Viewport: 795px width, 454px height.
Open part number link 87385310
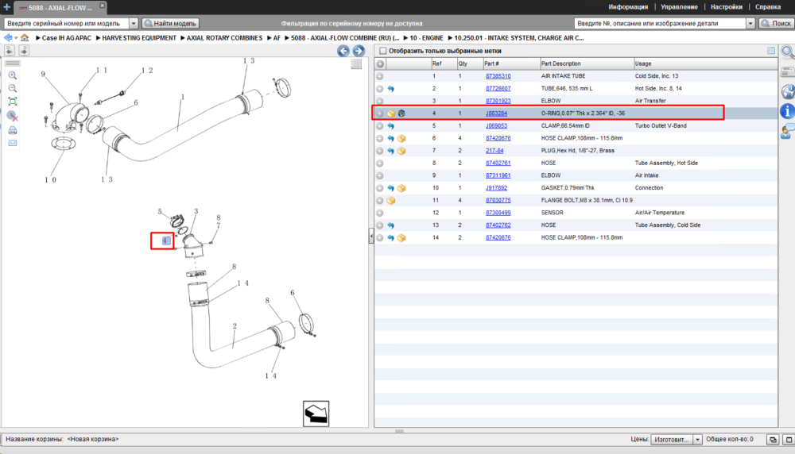(x=498, y=76)
